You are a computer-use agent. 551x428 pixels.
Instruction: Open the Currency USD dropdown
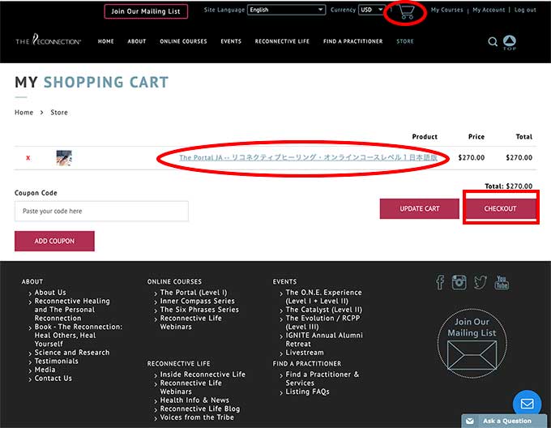point(371,10)
